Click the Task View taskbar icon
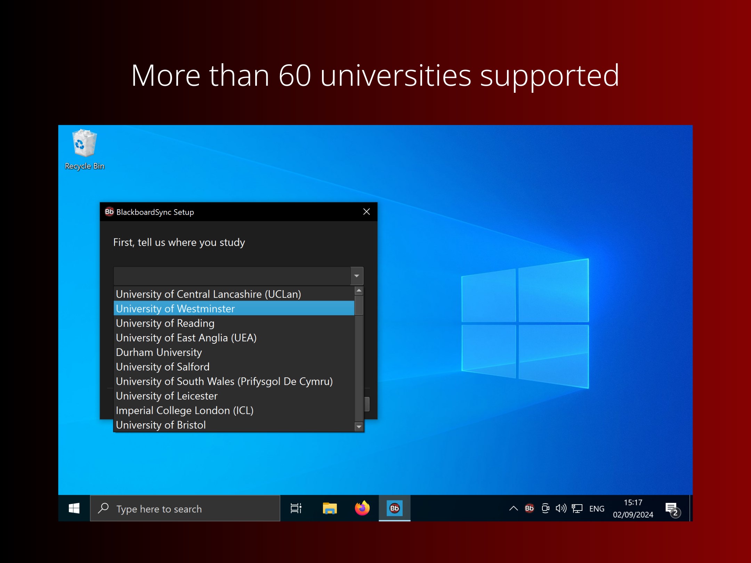Image resolution: width=751 pixels, height=563 pixels. tap(296, 508)
